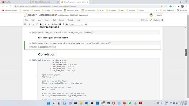Image resolution: width=189 pixels, height=106 pixels.
Task: Interrupt the kernel with the stop icon
Action: pyautogui.click(x=60, y=24)
